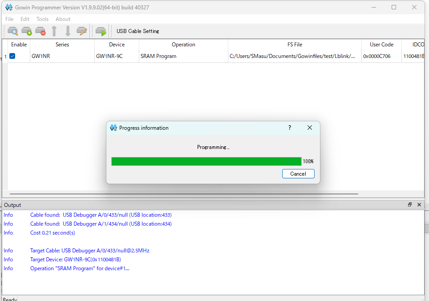The image size is (429, 301).
Task: Click the Move Down arrow icon
Action: [x=68, y=31]
